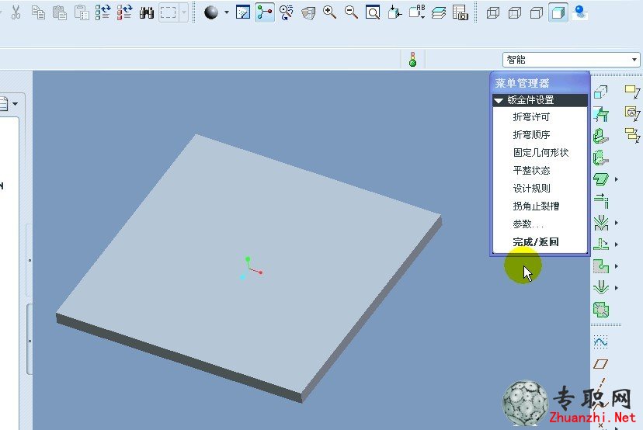
Task: Click the Zoom In magnifier
Action: [x=330, y=12]
